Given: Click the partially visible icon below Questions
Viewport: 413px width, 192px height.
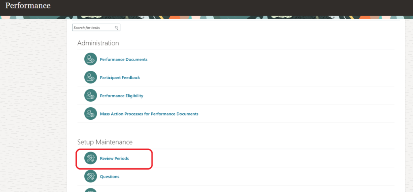Looking at the screenshot, I should point(91,190).
